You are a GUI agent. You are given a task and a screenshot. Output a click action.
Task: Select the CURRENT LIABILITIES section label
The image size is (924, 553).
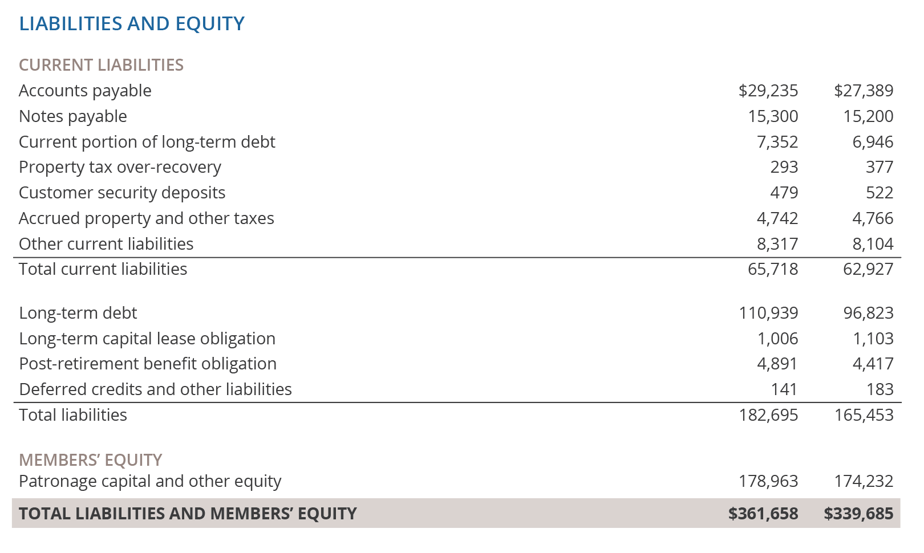click(x=101, y=65)
